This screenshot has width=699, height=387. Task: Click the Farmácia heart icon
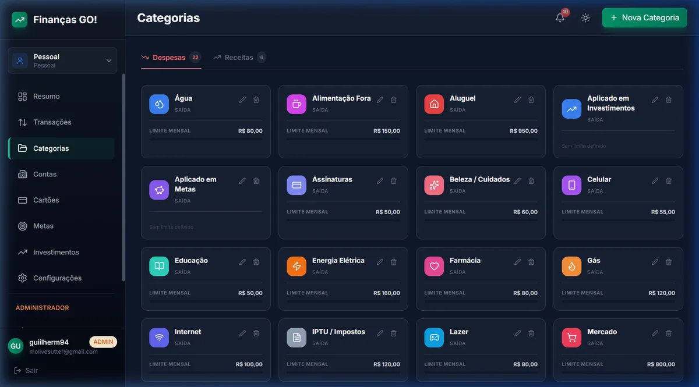pyautogui.click(x=434, y=267)
